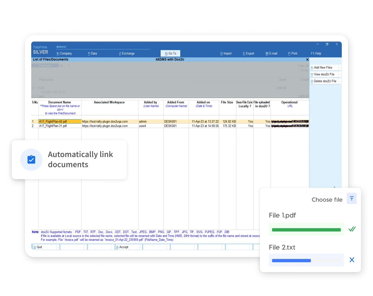This screenshot has height=296, width=373.
Task: Click the Operational URL of A17_FlightPlan-40.pdf
Action: 290,121
